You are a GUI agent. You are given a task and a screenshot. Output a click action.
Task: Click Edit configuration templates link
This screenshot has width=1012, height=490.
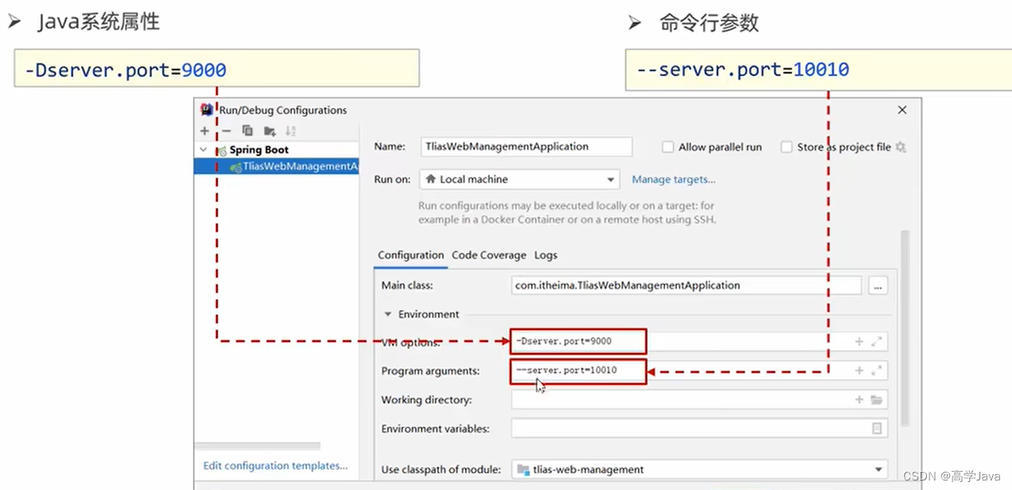(275, 465)
